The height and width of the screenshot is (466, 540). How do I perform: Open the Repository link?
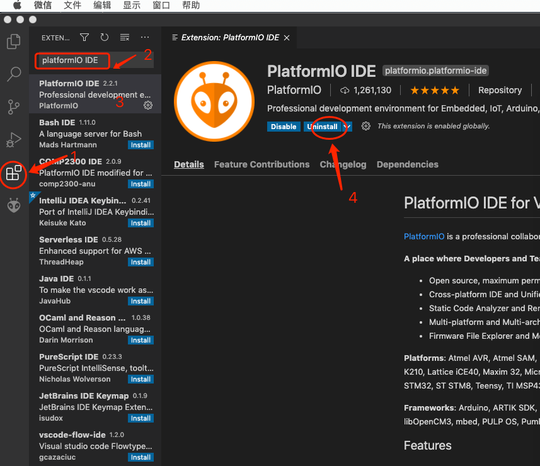[x=500, y=90]
